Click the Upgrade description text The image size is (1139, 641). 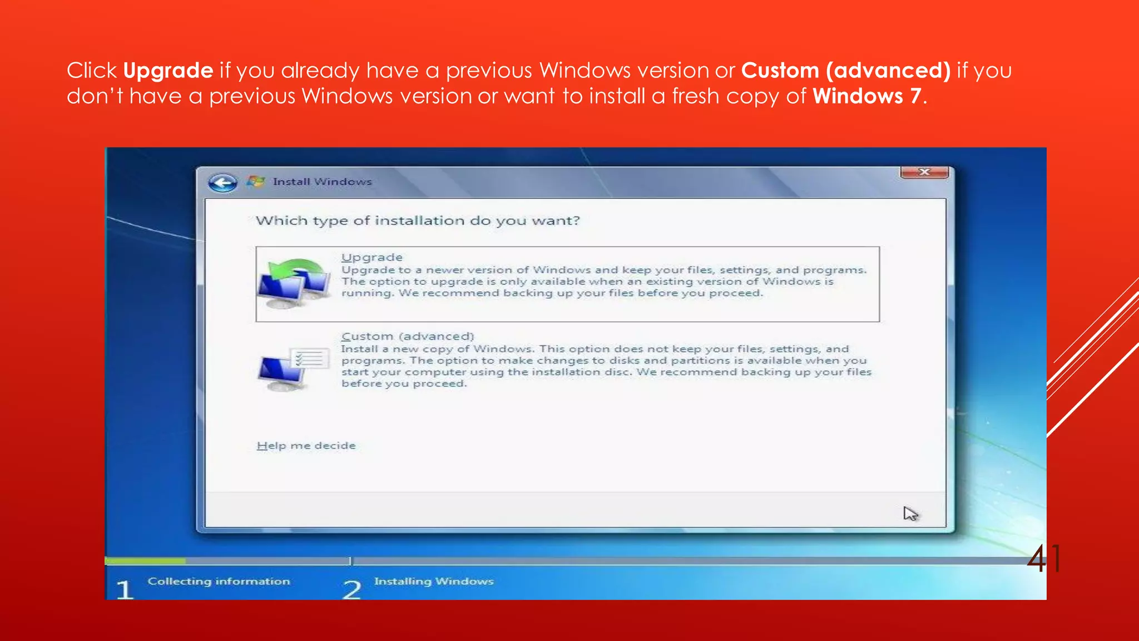click(603, 282)
